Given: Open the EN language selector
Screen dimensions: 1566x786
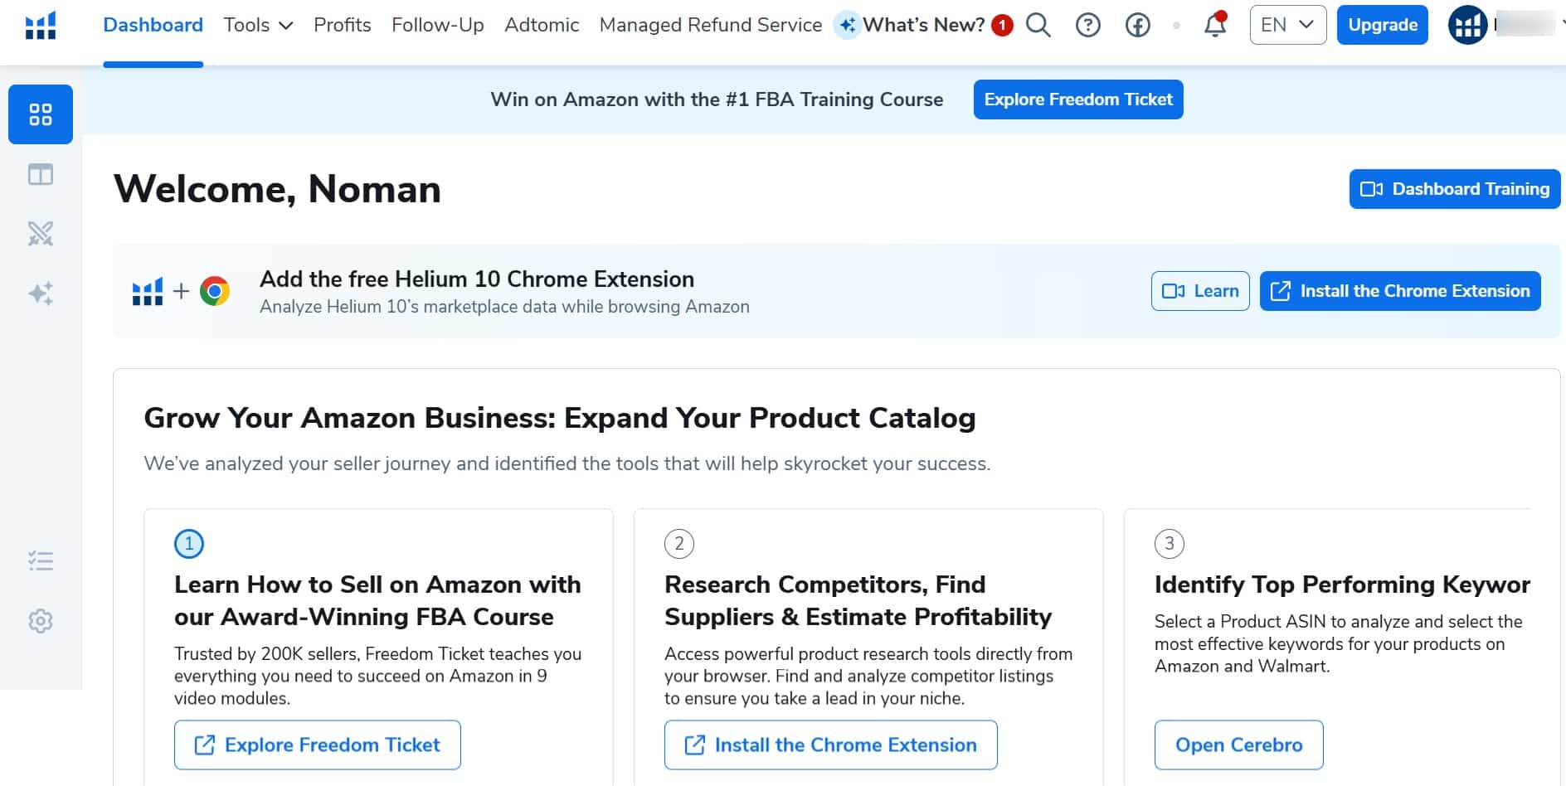Looking at the screenshot, I should click(1288, 25).
